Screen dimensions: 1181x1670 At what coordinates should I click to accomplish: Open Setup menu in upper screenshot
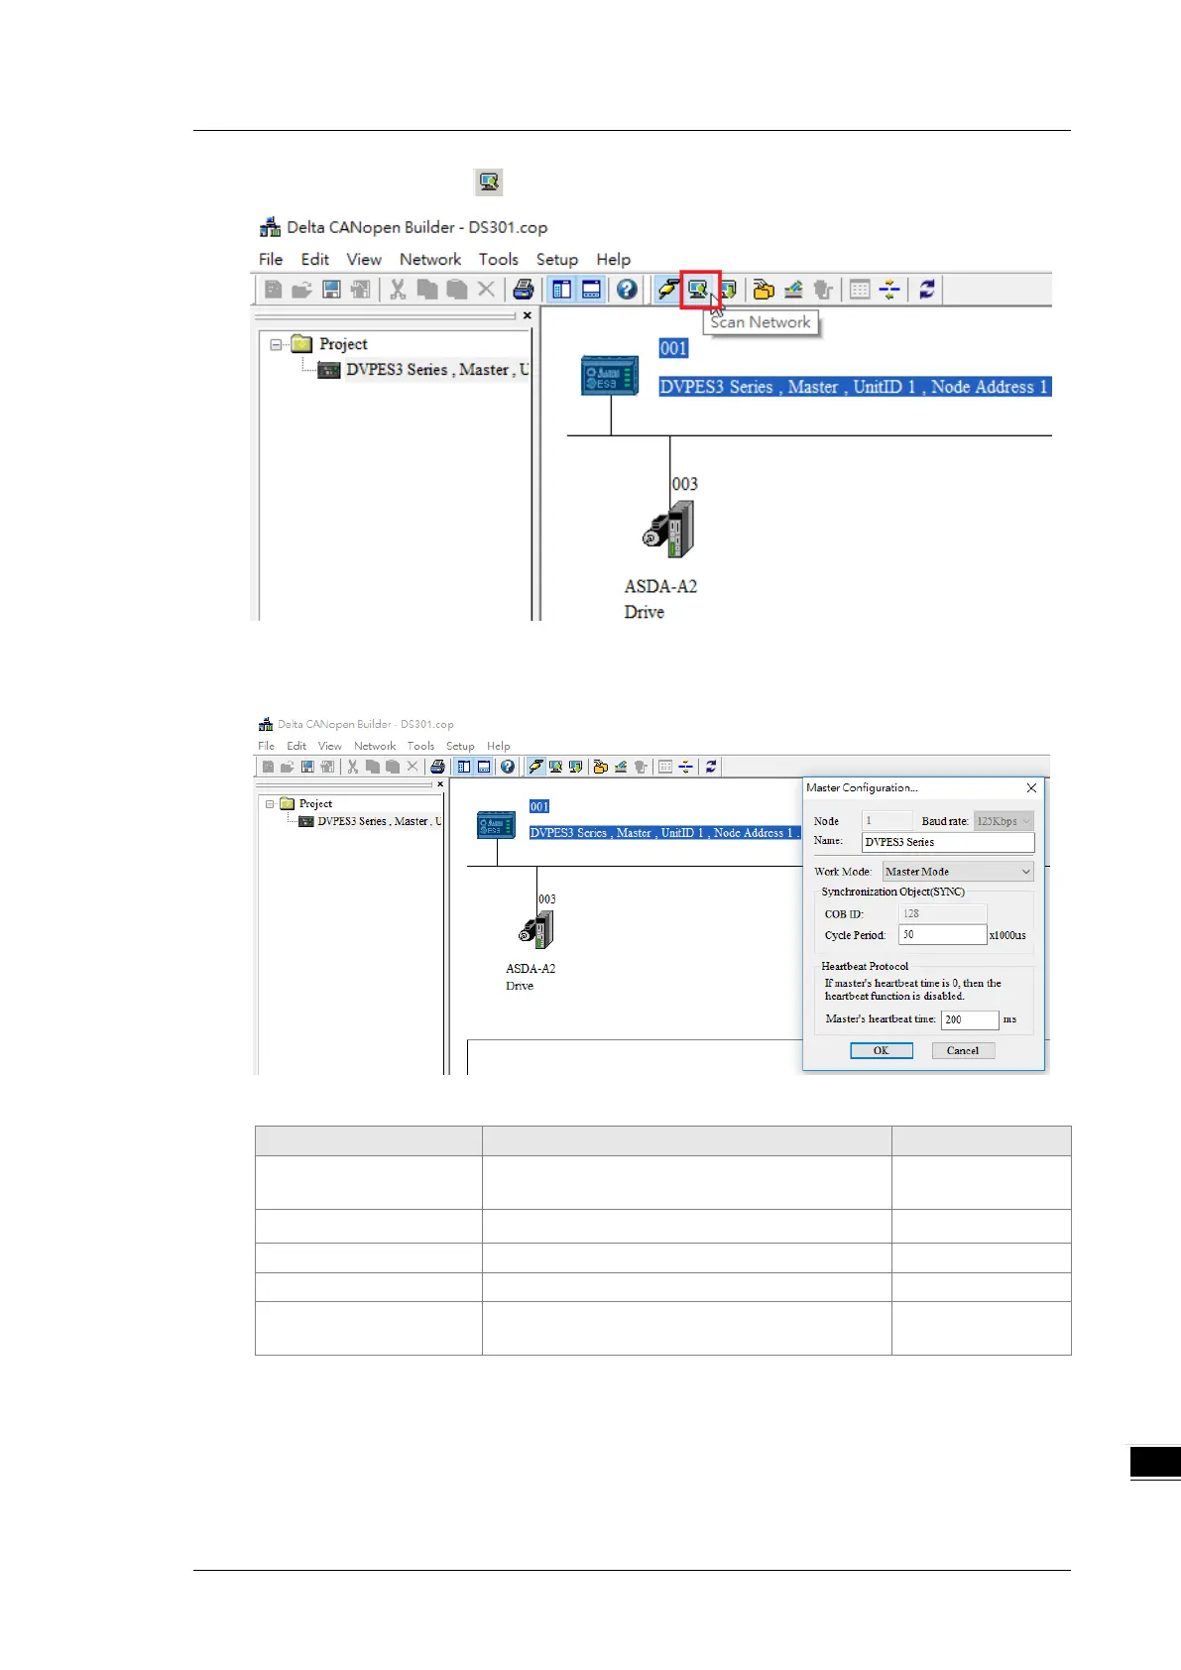tap(557, 259)
